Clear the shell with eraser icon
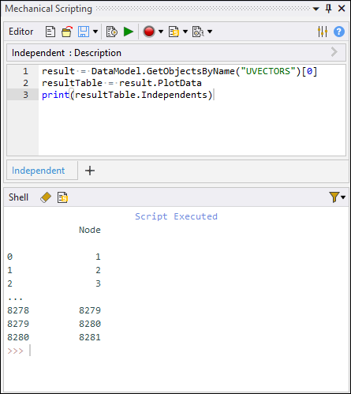Image resolution: width=351 pixels, height=394 pixels. (x=46, y=197)
